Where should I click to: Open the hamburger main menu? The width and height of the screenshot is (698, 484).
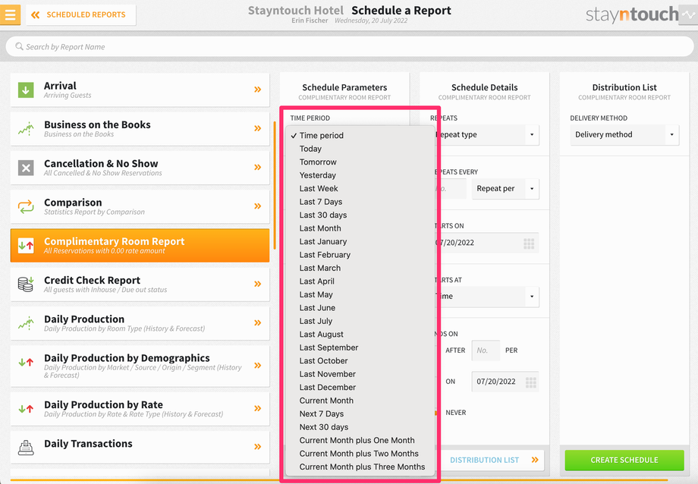tap(10, 14)
